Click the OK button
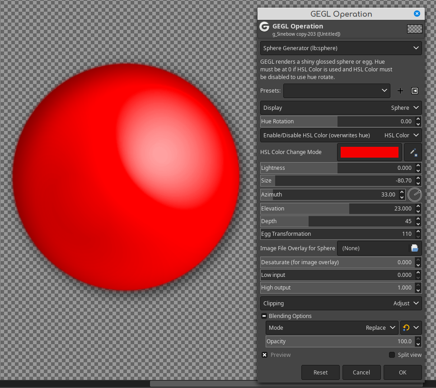This screenshot has height=388, width=436. point(402,372)
